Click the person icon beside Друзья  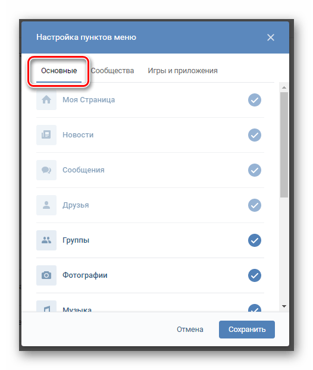(46, 205)
